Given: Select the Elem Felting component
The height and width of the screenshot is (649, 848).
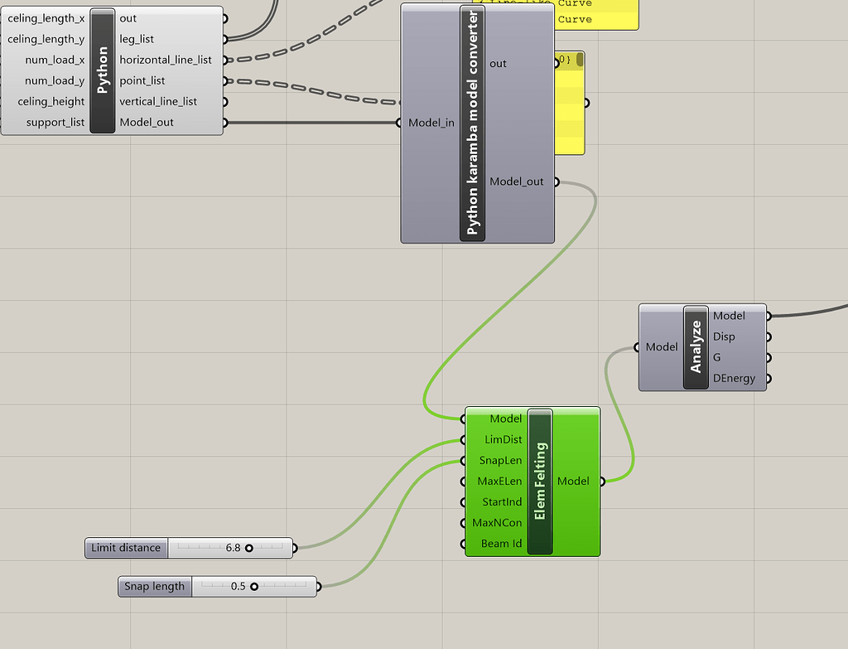Looking at the screenshot, I should pos(538,481).
